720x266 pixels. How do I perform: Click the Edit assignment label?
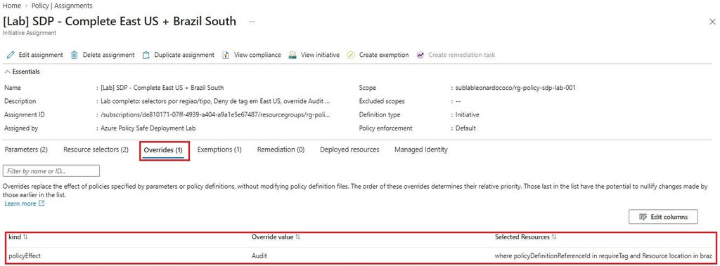[x=41, y=55]
